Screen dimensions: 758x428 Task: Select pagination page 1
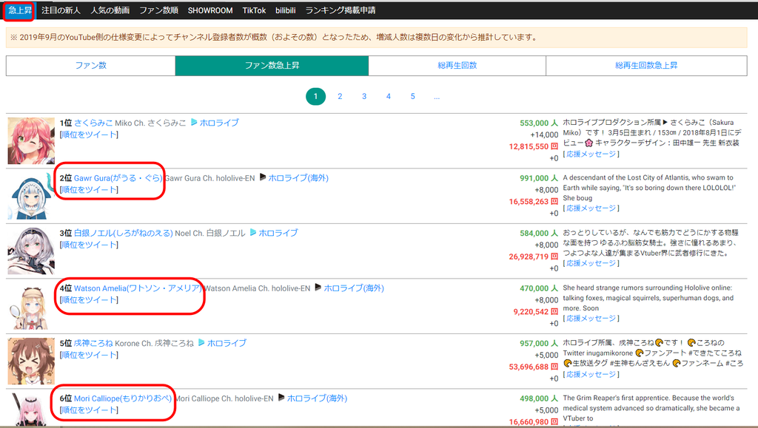point(315,97)
